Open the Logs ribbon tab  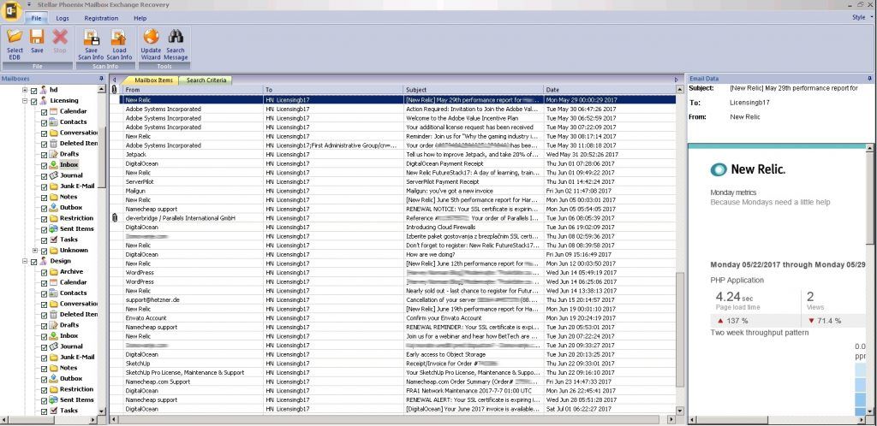click(x=63, y=18)
